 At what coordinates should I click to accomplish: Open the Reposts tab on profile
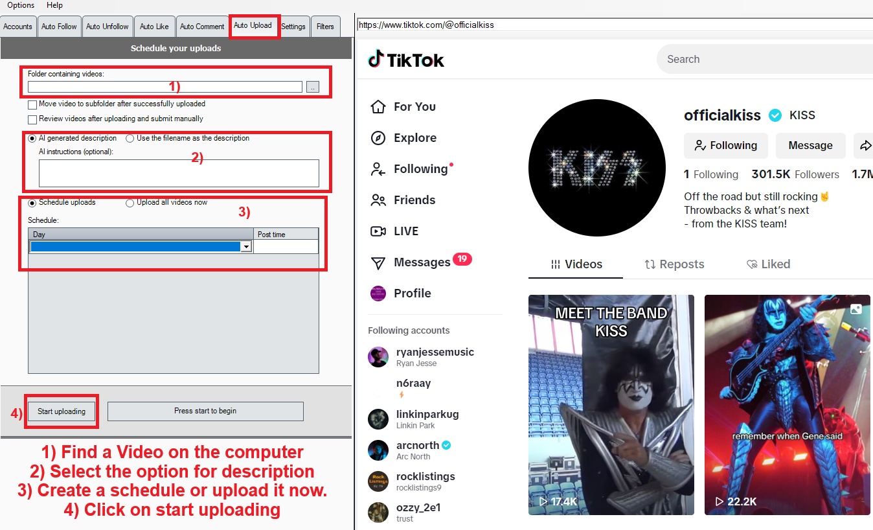point(674,264)
